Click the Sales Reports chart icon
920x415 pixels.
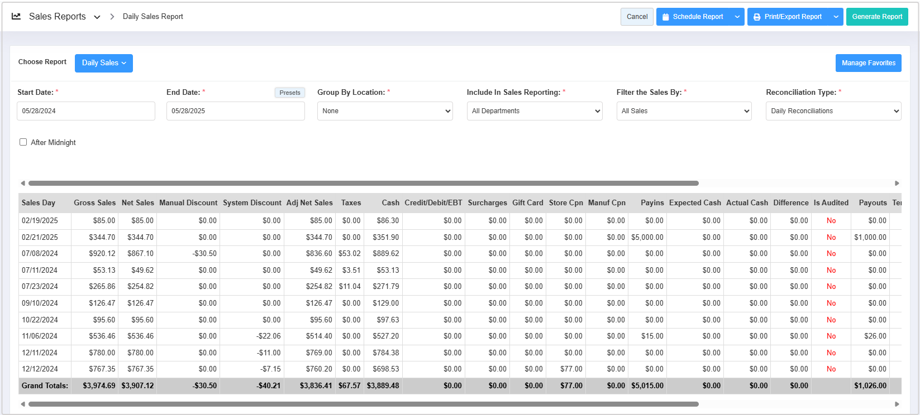(16, 17)
